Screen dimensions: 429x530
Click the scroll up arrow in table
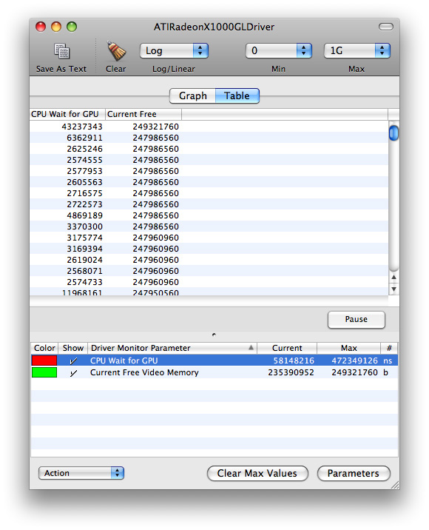pyautogui.click(x=393, y=278)
